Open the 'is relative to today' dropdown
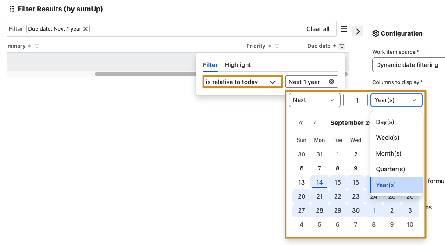 pos(242,82)
